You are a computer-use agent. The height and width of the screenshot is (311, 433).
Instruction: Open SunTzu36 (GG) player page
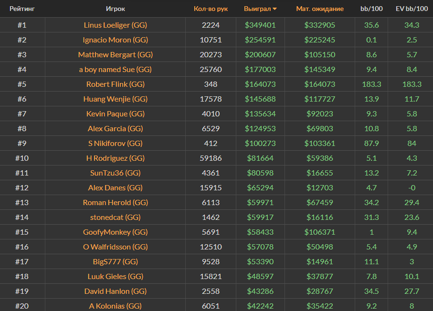tap(115, 173)
